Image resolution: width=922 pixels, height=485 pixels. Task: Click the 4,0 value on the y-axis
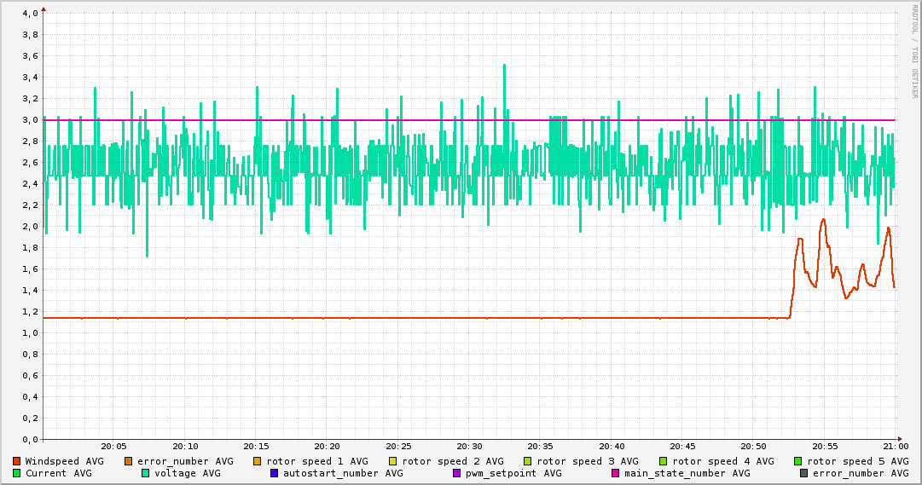click(29, 14)
